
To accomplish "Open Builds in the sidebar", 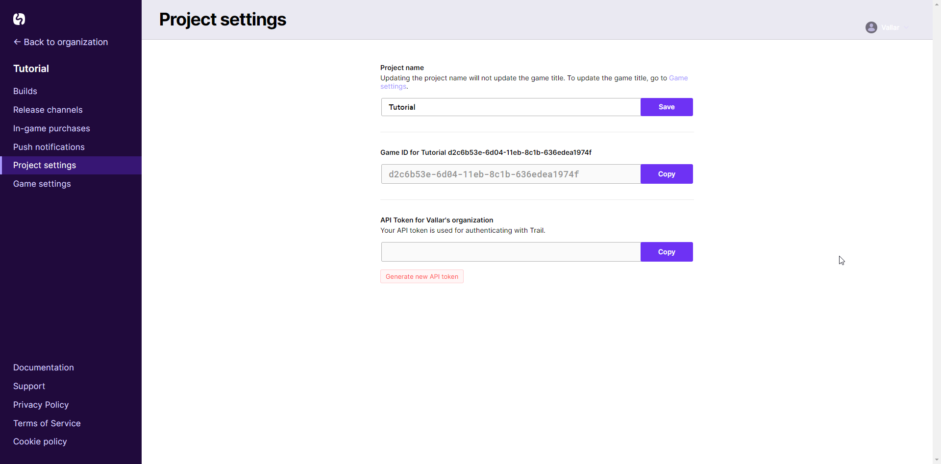I will pyautogui.click(x=25, y=91).
